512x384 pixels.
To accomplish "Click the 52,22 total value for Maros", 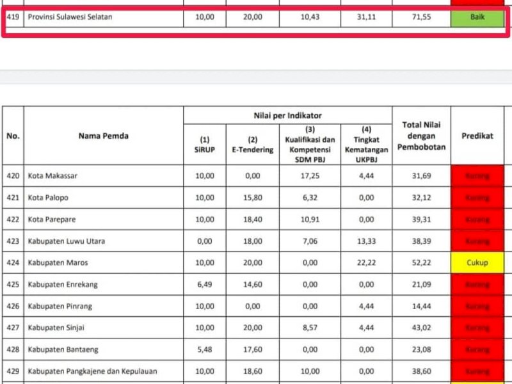I will coord(421,262).
